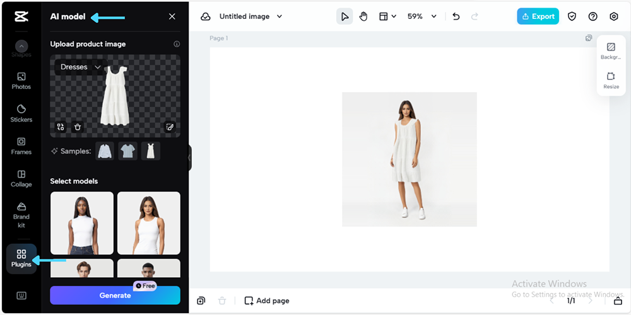Select the hand pan tool
This screenshot has width=631, height=315.
coord(363,16)
